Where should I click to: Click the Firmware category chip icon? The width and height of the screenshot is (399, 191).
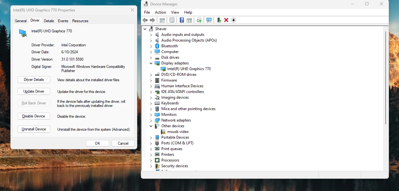point(157,80)
